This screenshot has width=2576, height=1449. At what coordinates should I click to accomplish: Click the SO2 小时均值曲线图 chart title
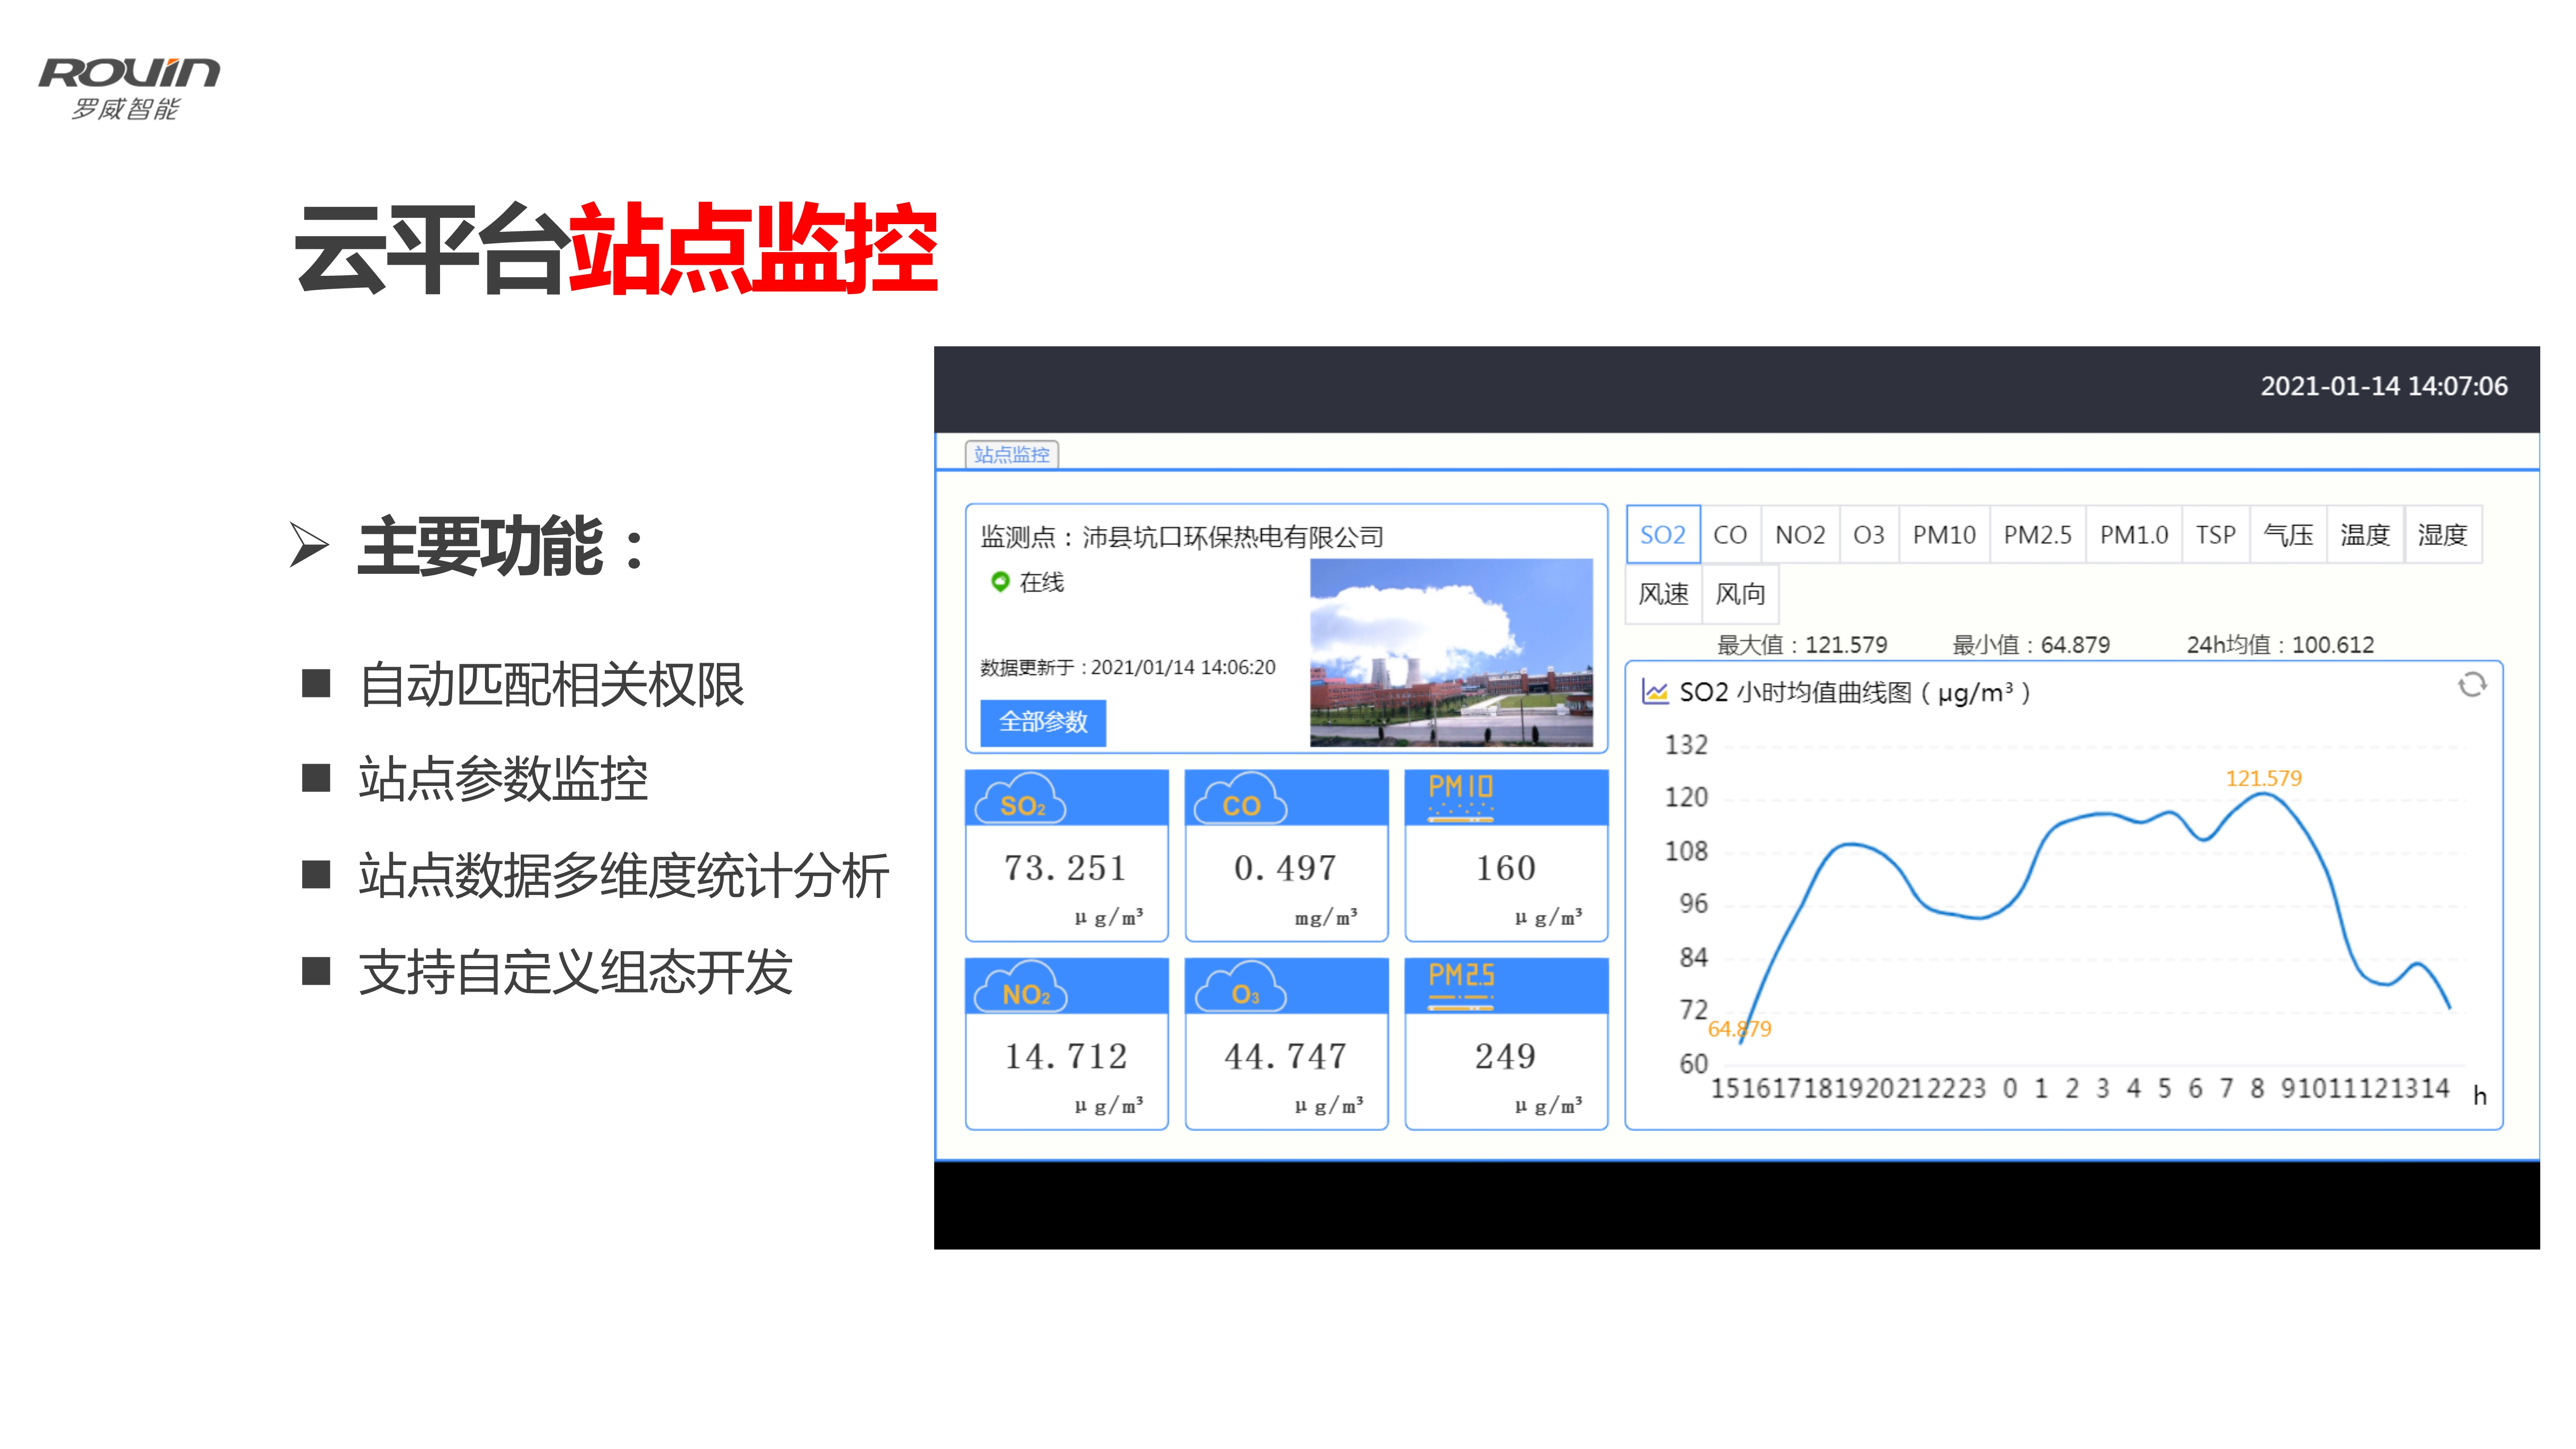tap(1855, 692)
